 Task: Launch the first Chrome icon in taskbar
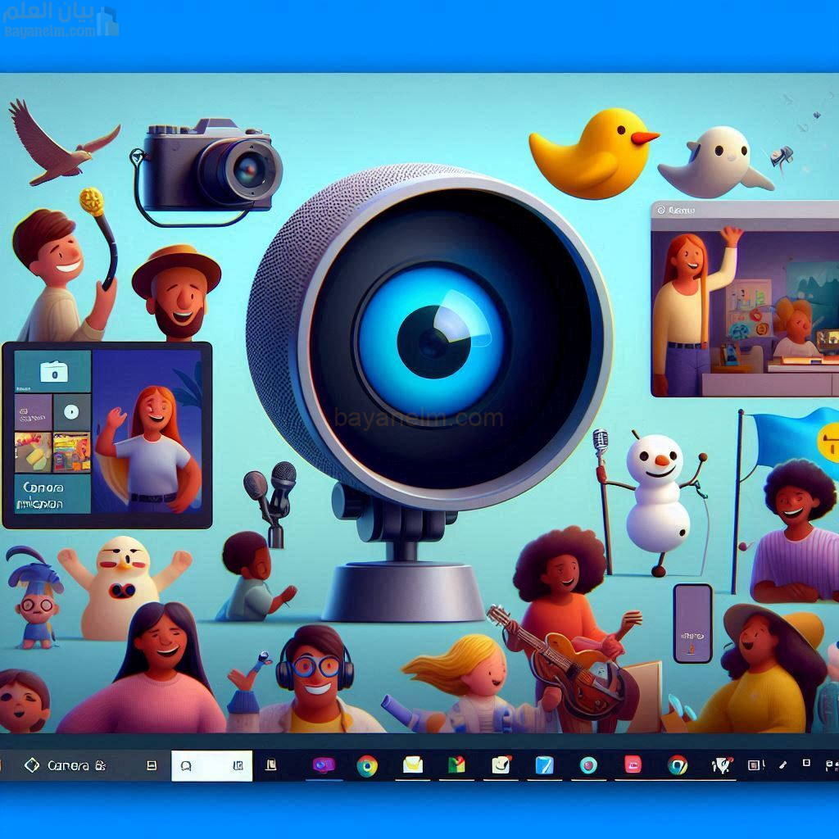[367, 766]
